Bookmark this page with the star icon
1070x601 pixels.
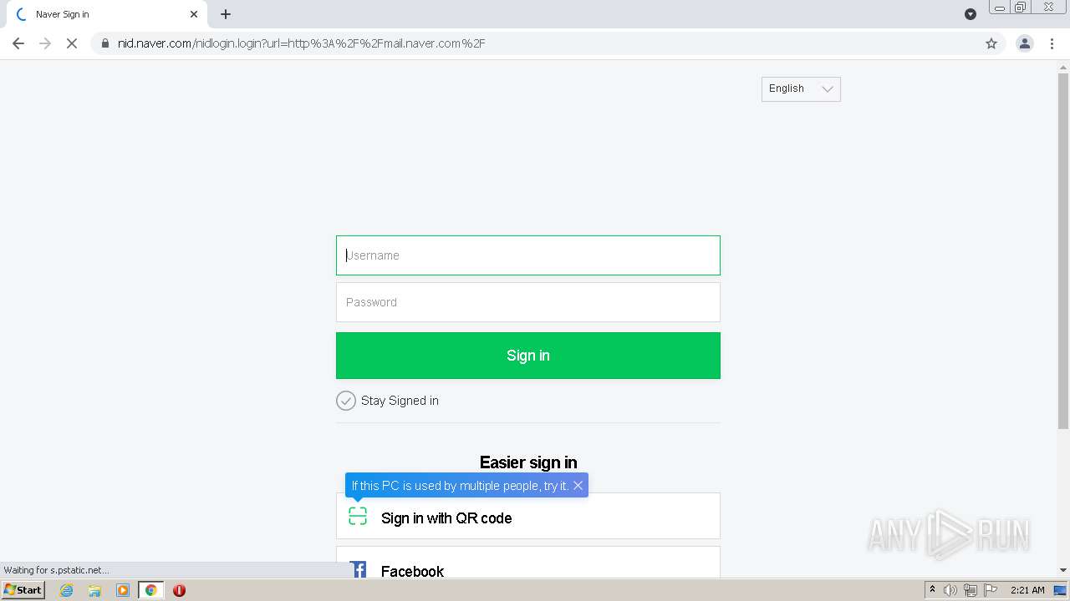tap(991, 43)
